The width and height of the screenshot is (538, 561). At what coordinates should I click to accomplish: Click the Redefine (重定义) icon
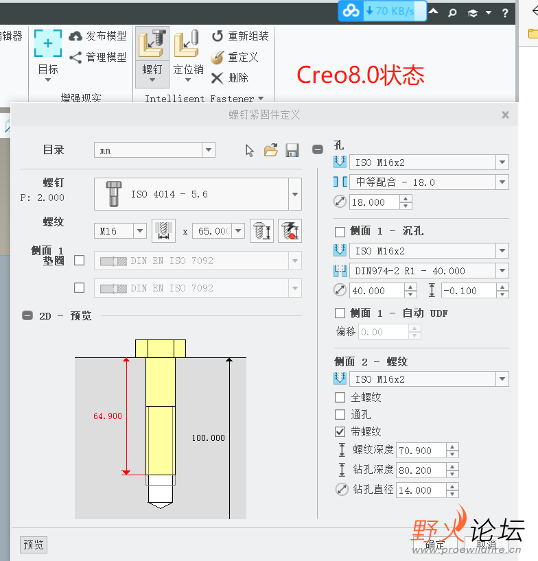point(218,57)
